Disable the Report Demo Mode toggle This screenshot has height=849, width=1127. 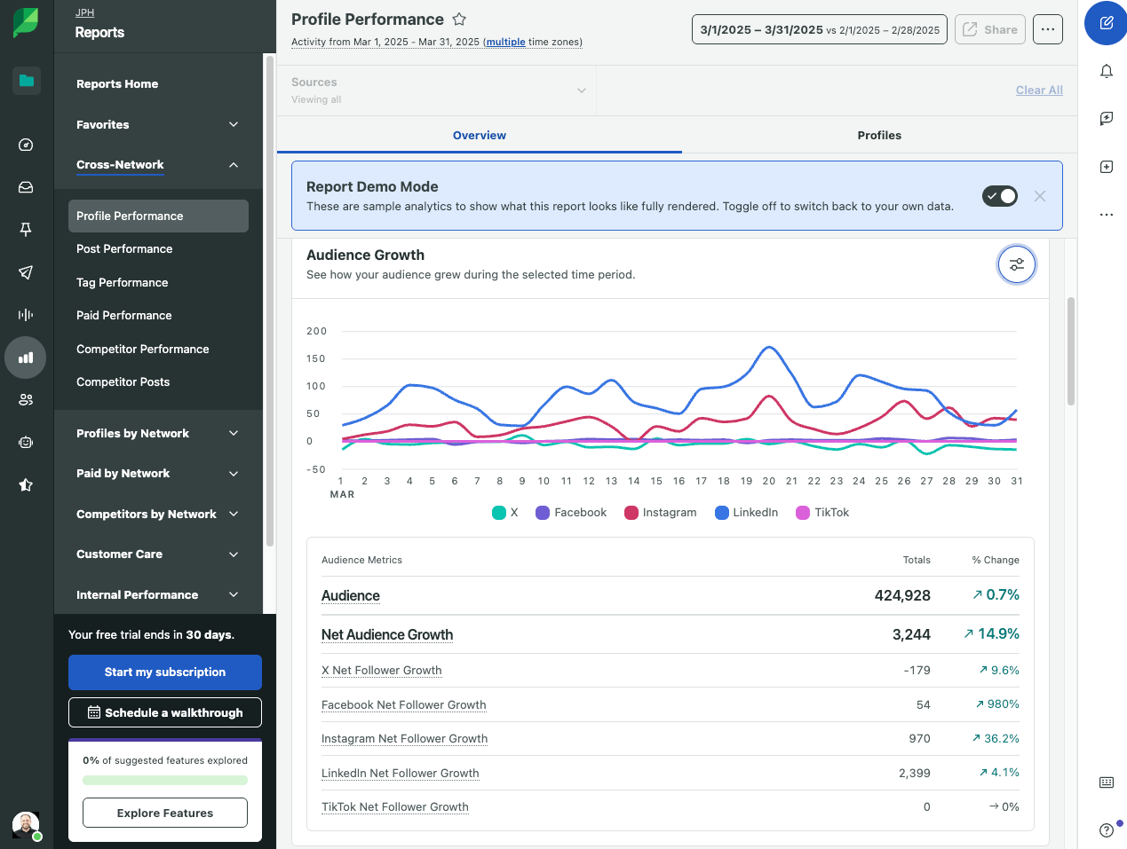click(999, 196)
